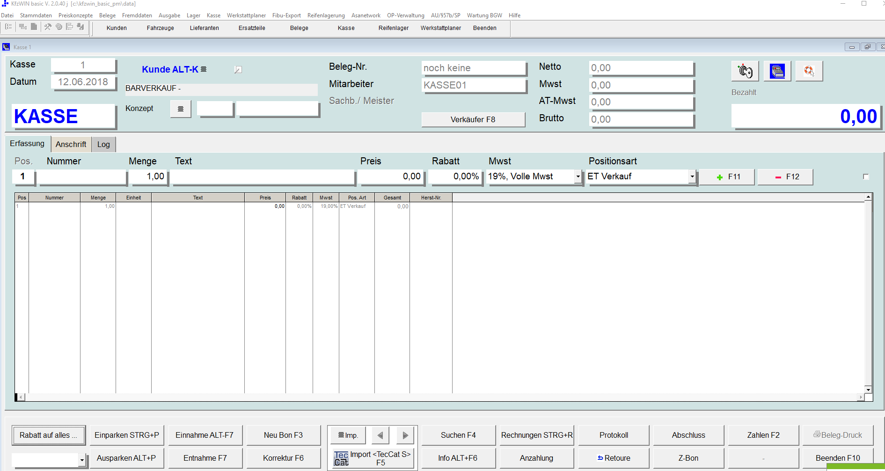Click the Ersatzteile toolbar button
The image size is (885, 471).
(252, 28)
